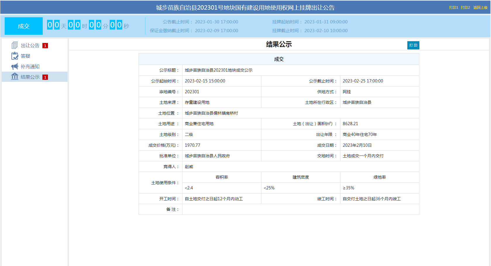Click the 出让公告 document icon in sidebar
The height and width of the screenshot is (266, 491).
click(14, 45)
